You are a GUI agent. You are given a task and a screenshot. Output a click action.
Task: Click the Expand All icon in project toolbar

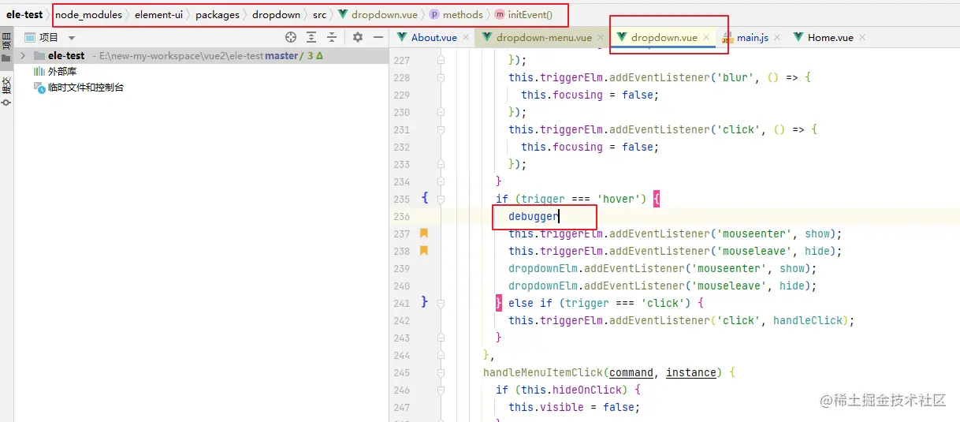click(312, 37)
